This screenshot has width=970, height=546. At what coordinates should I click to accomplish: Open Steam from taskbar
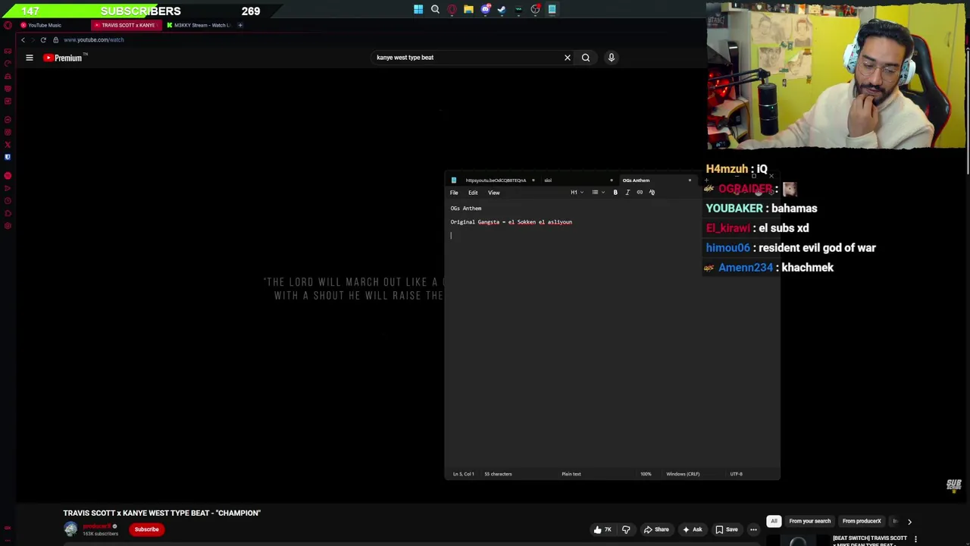point(502,10)
